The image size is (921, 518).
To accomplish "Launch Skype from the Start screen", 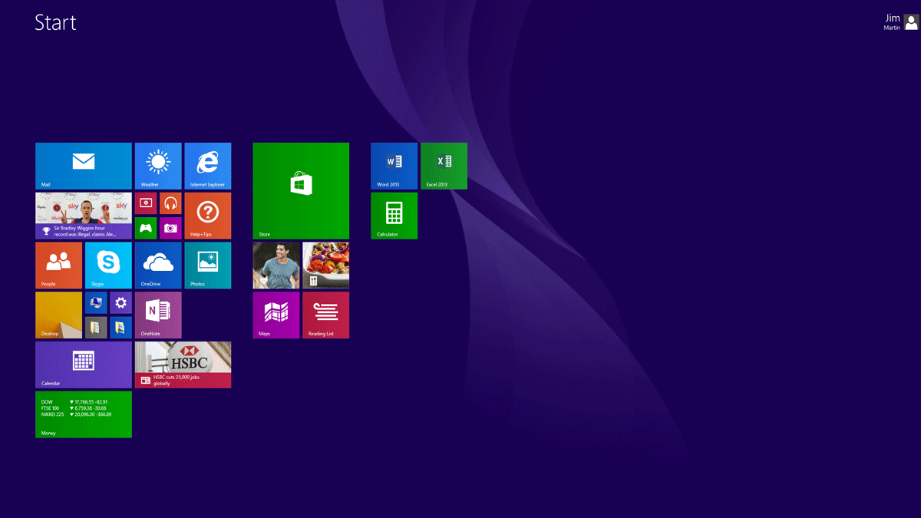I will tap(108, 265).
